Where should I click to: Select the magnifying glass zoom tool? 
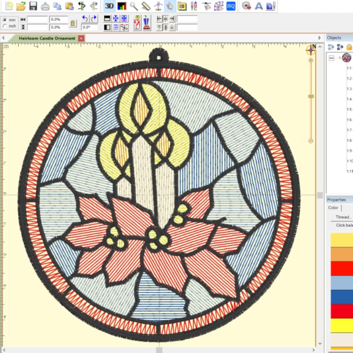pyautogui.click(x=134, y=6)
